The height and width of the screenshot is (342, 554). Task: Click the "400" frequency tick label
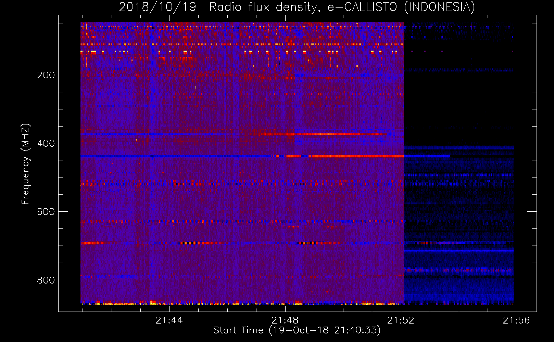tap(46, 144)
